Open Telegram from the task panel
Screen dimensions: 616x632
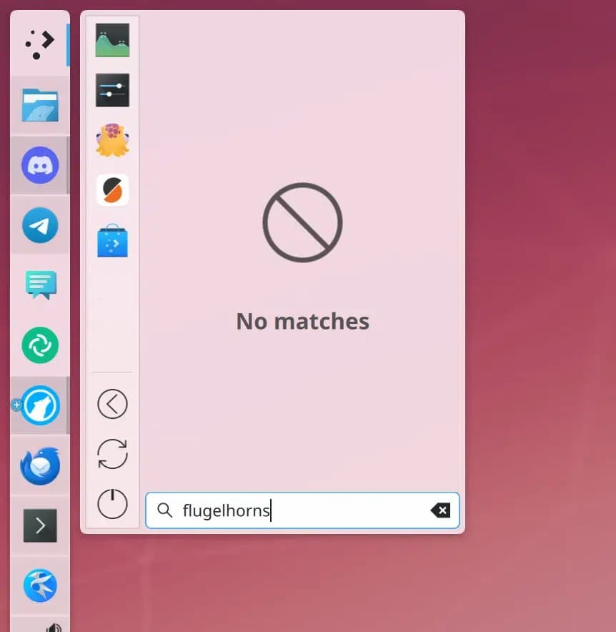39,225
